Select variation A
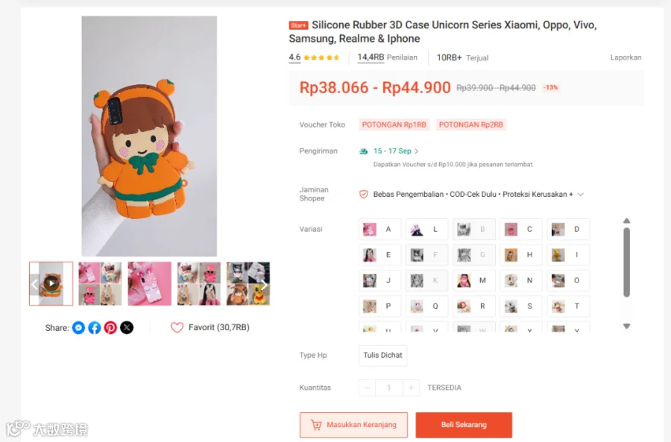The width and height of the screenshot is (671, 442). click(x=380, y=230)
